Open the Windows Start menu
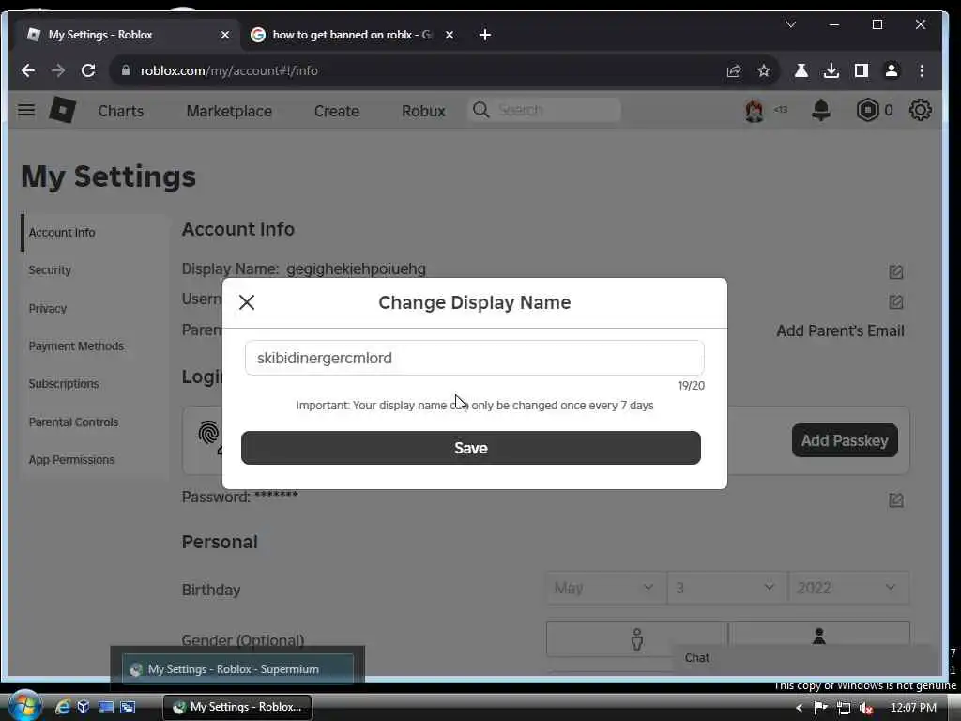Image resolution: width=961 pixels, height=721 pixels. click(x=24, y=706)
